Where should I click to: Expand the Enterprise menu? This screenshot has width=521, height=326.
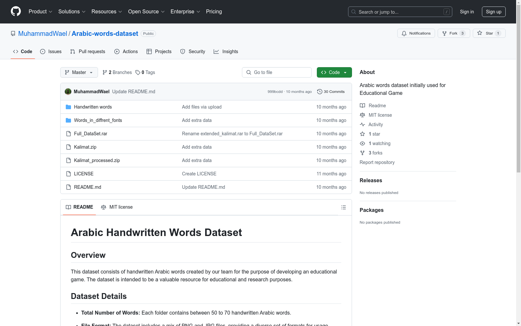point(186,12)
